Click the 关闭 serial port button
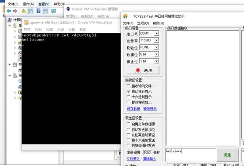244x166 pixels. click(x=143, y=70)
